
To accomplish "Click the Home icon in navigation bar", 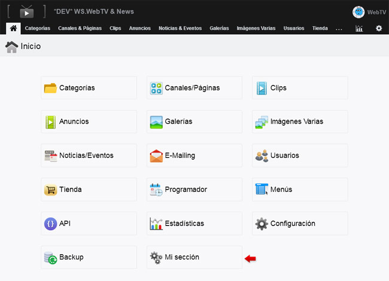I will (13, 28).
